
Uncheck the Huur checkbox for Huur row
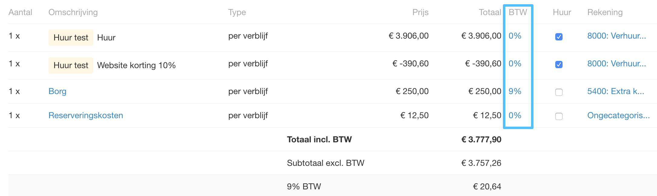(559, 37)
